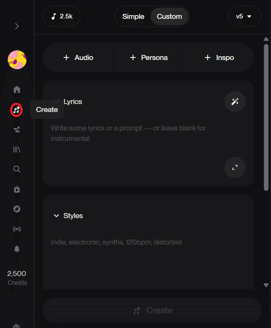This screenshot has height=328, width=271.
Task: Open the Radio broadcast icon
Action: pos(17,229)
